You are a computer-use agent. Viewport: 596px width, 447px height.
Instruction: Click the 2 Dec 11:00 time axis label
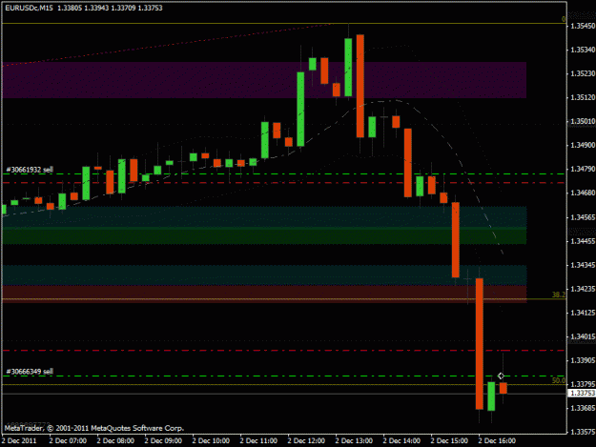tap(258, 441)
